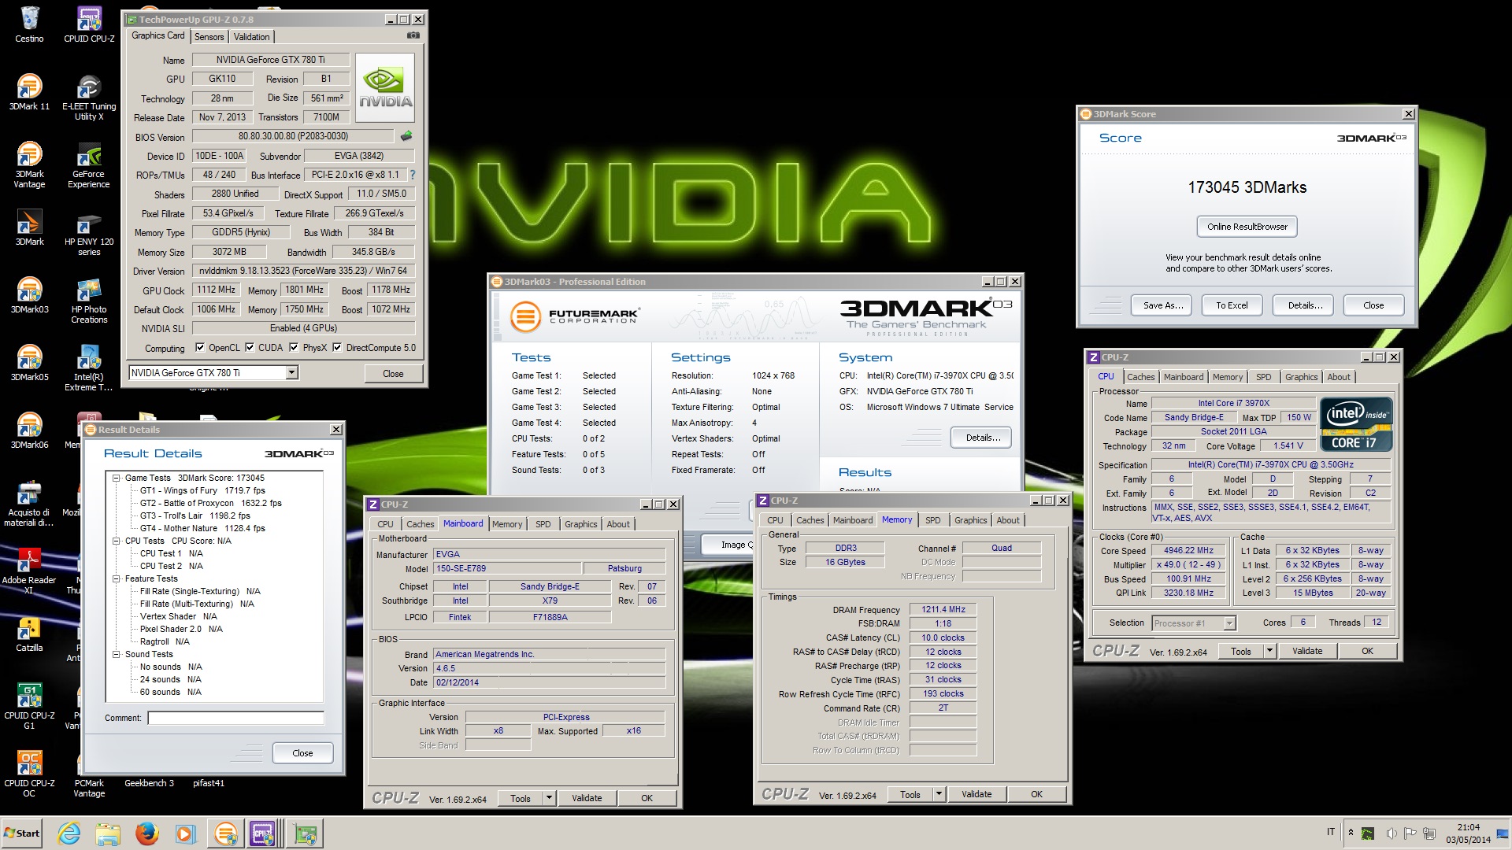Click the NVIDIA logo in GPU-Z
The width and height of the screenshot is (1512, 850).
[385, 87]
